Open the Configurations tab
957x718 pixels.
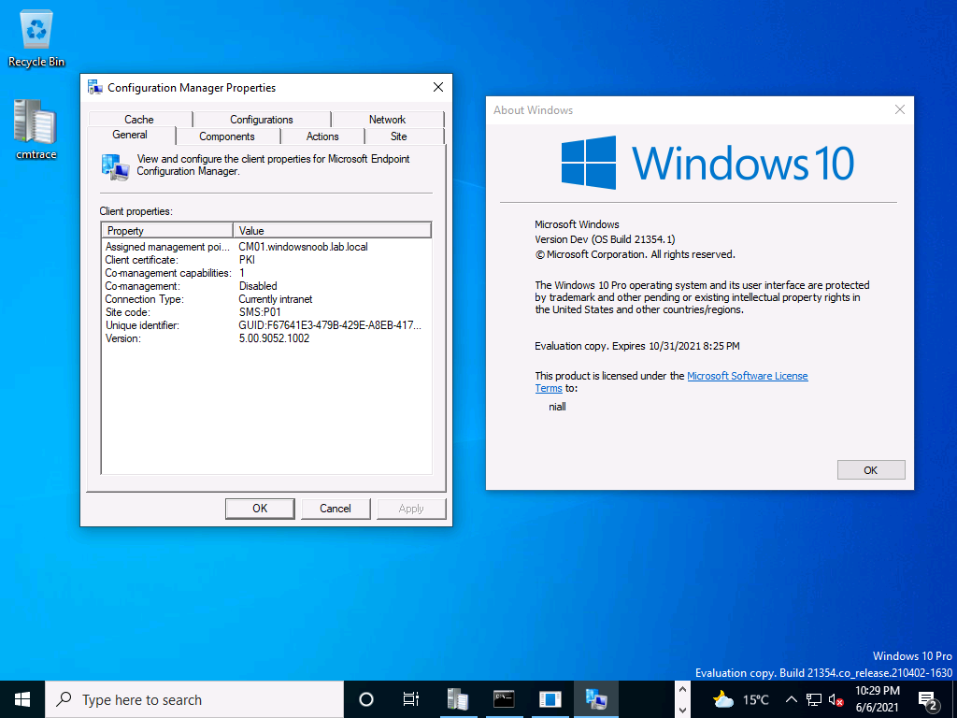tap(262, 119)
